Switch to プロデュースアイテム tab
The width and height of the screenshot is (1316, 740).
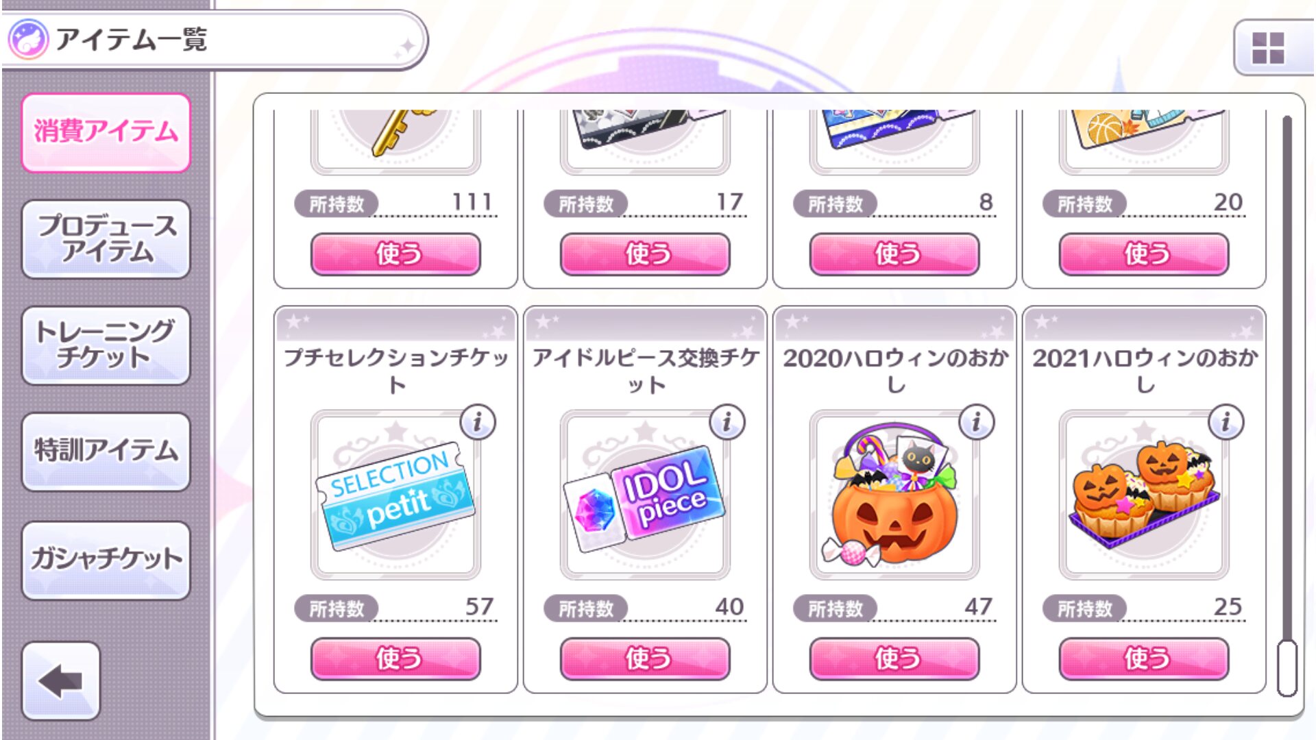click(x=106, y=239)
